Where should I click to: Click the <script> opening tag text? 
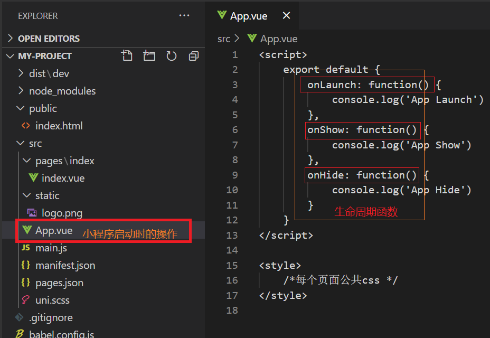283,55
